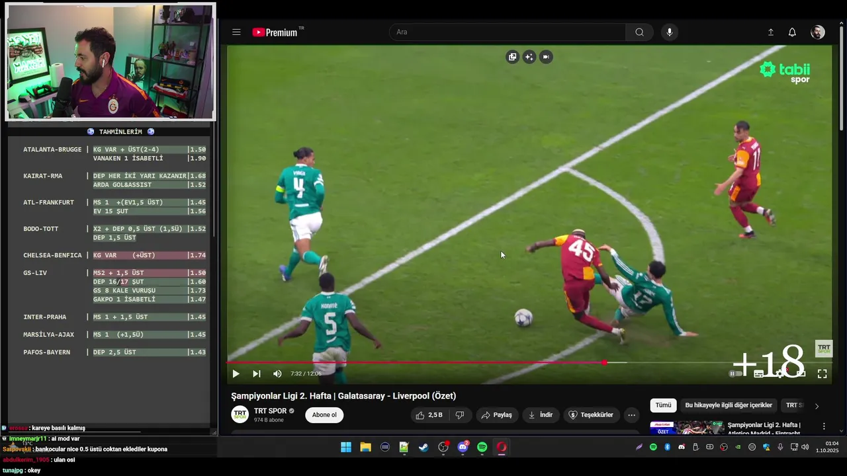
Task: Select the Tümü filter chip
Action: [x=663, y=405]
